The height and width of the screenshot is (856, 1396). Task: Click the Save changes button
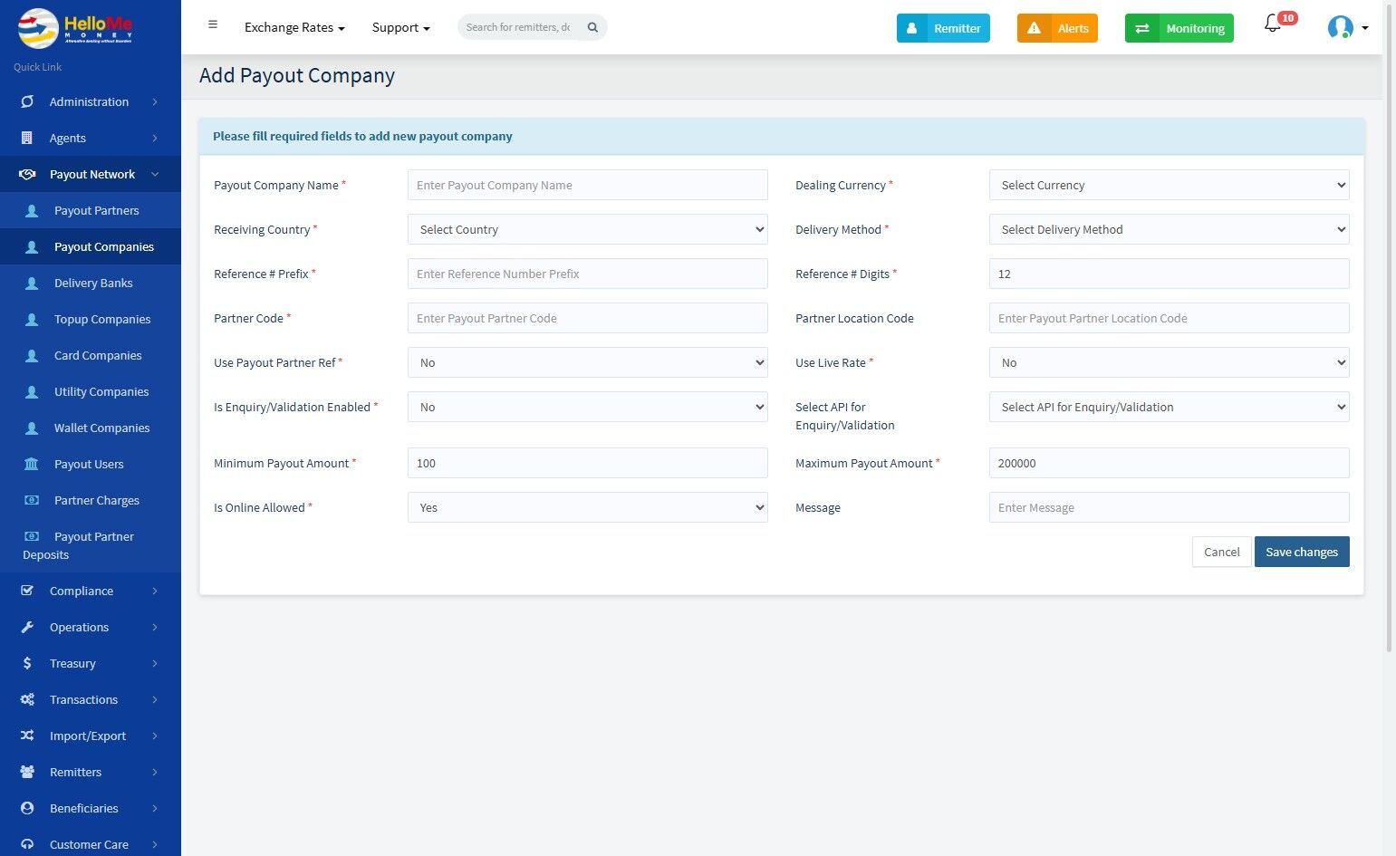1301,552
